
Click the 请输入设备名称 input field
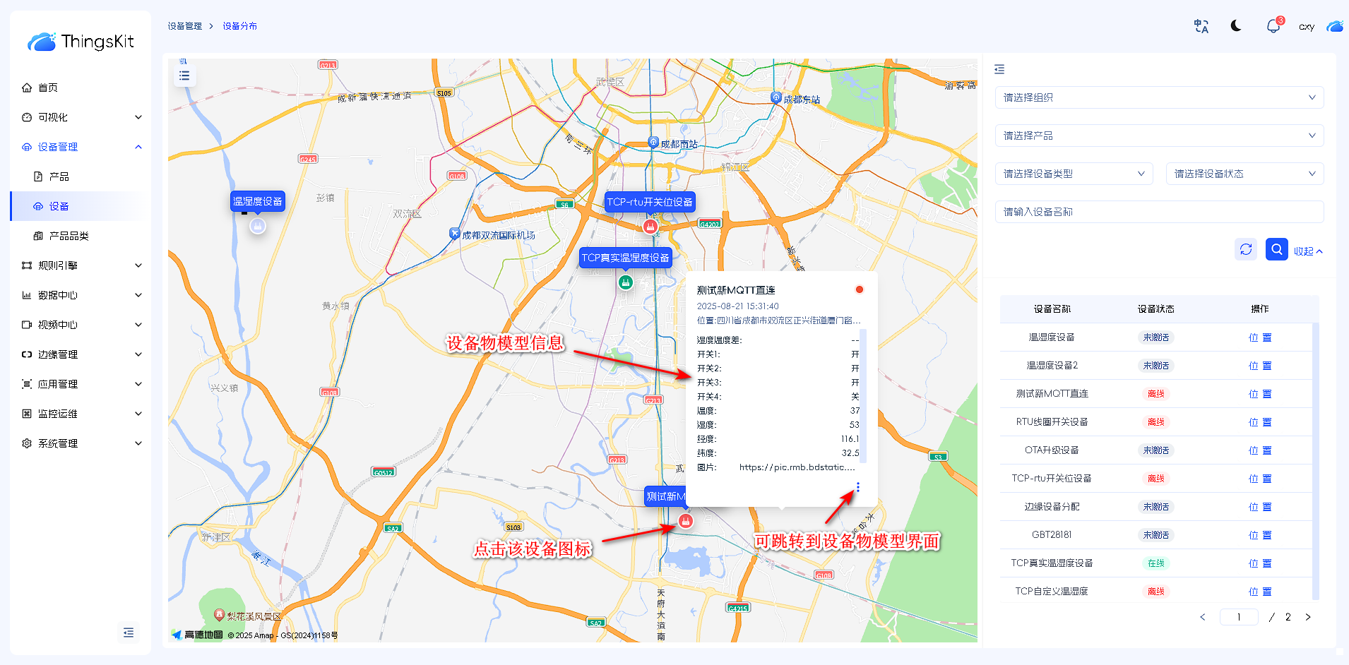point(1159,212)
